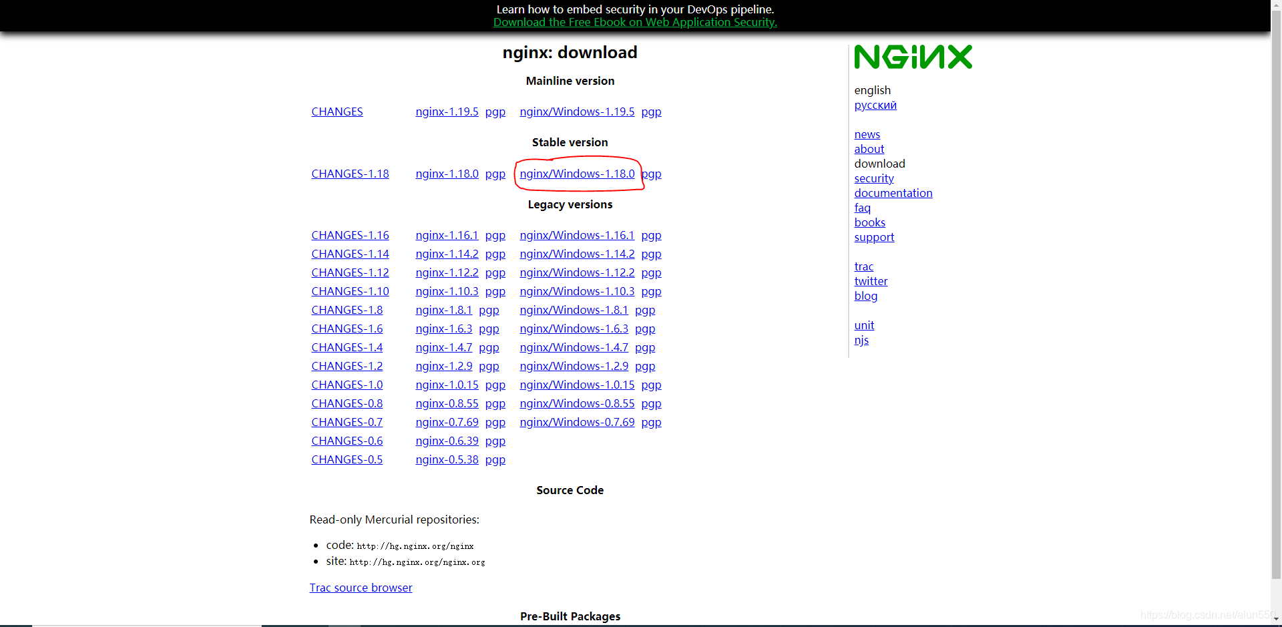Screen dimensions: 1282x627
Task: Open the books page
Action: pos(870,222)
